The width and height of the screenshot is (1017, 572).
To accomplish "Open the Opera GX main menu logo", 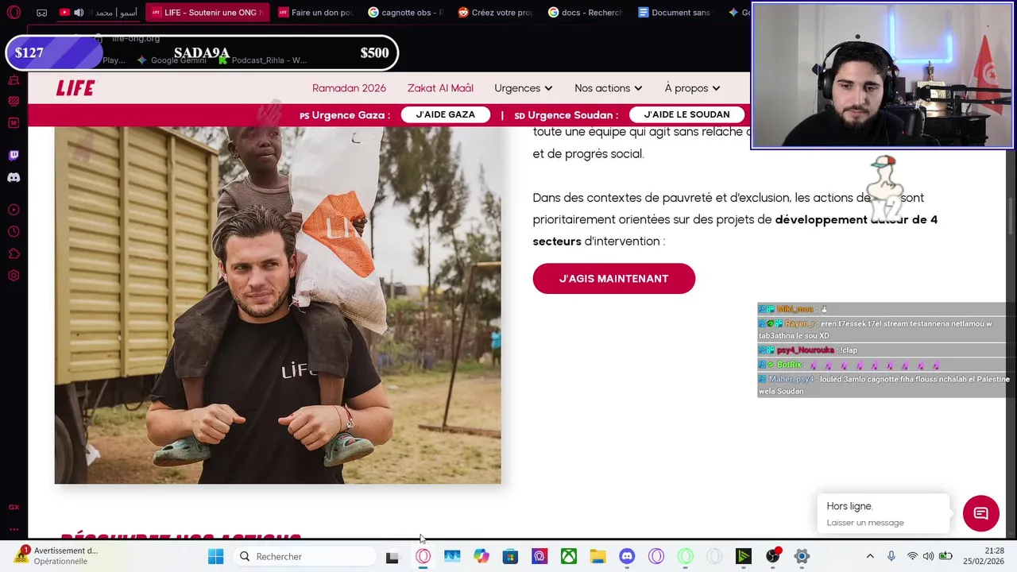I will (x=14, y=13).
